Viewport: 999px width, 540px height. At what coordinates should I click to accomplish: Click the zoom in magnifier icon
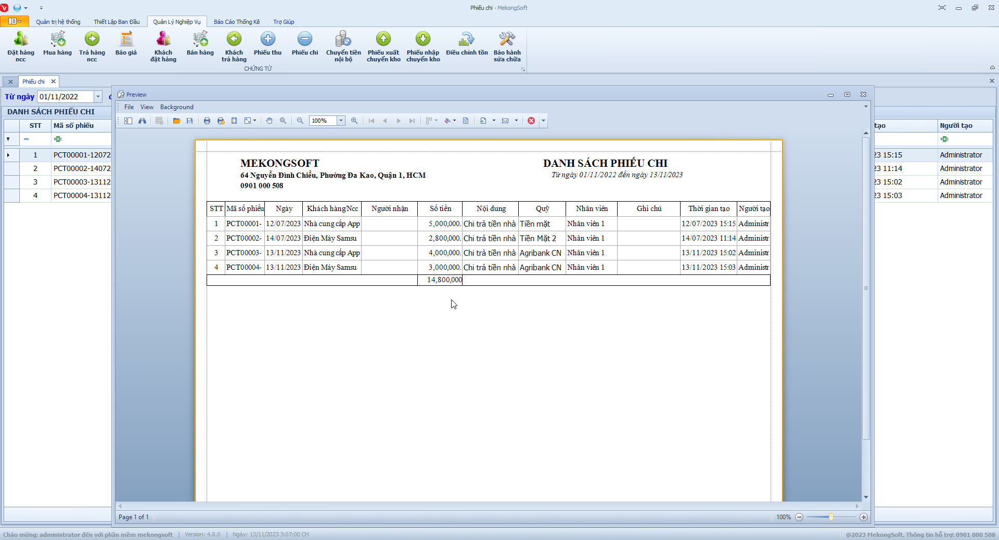pyautogui.click(x=354, y=121)
